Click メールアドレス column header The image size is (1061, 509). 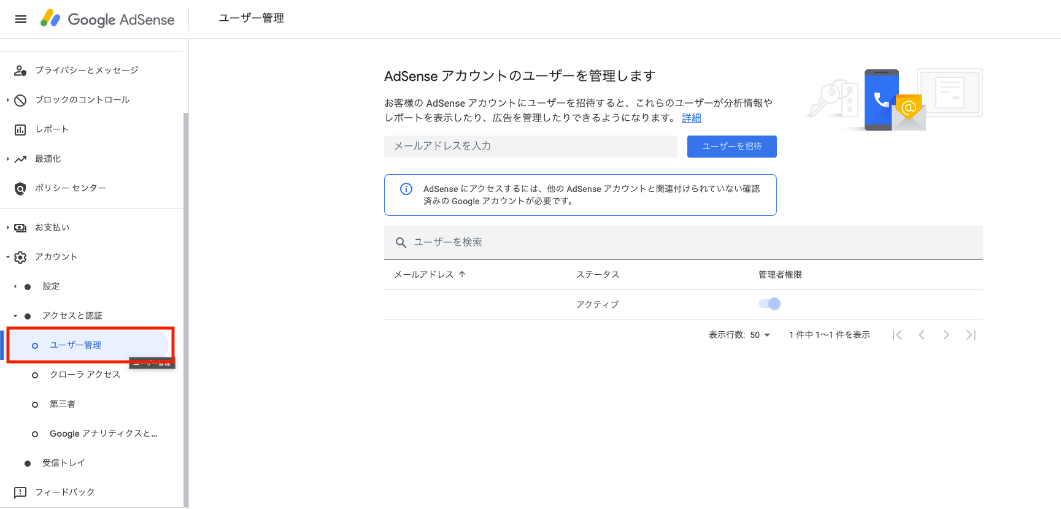(423, 274)
